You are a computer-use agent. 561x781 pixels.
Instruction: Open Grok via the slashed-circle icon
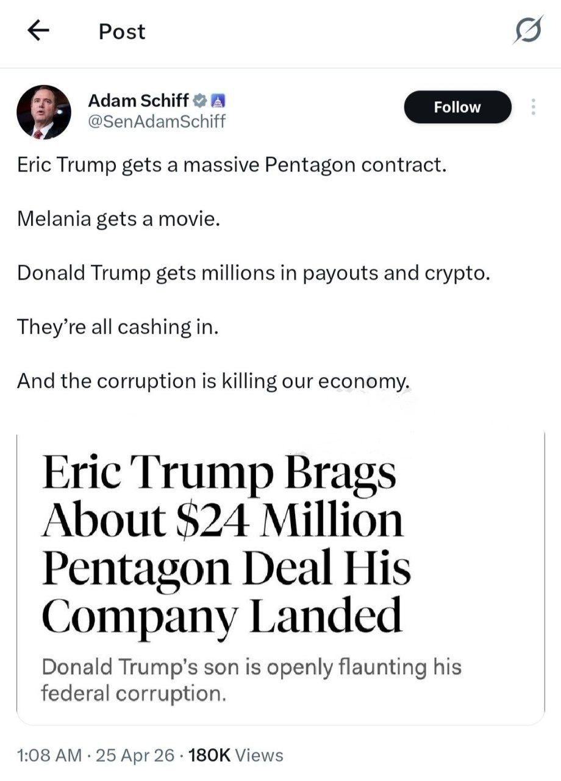[x=526, y=31]
